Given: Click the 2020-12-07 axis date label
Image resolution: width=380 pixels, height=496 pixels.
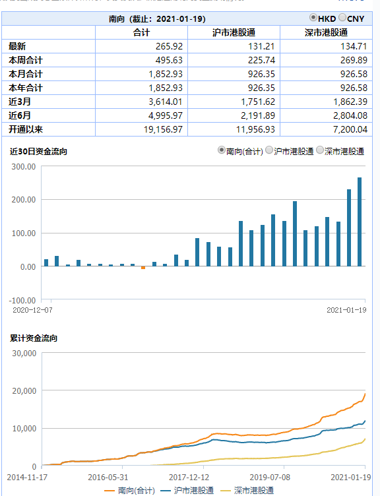Looking at the screenshot, I should tap(32, 310).
